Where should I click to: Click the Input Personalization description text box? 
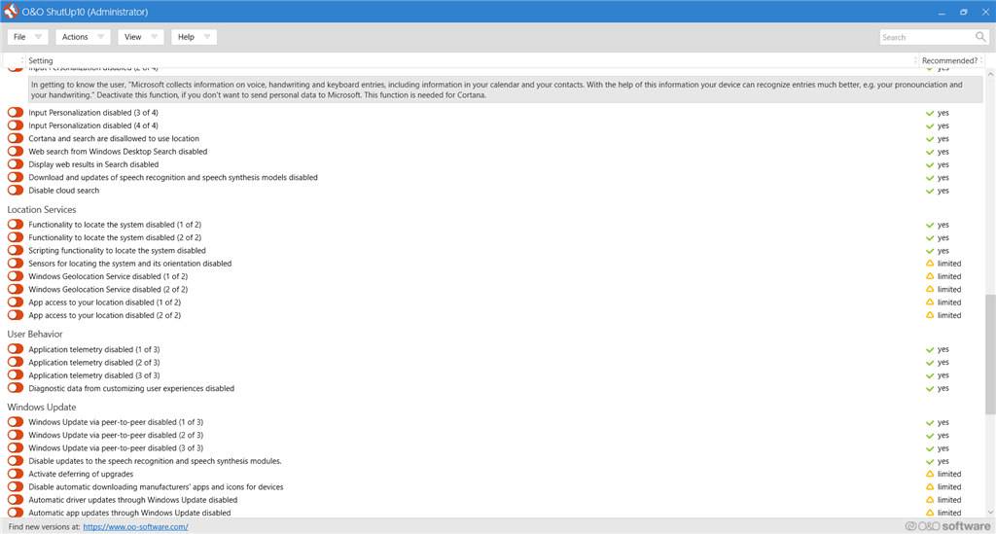click(506, 89)
